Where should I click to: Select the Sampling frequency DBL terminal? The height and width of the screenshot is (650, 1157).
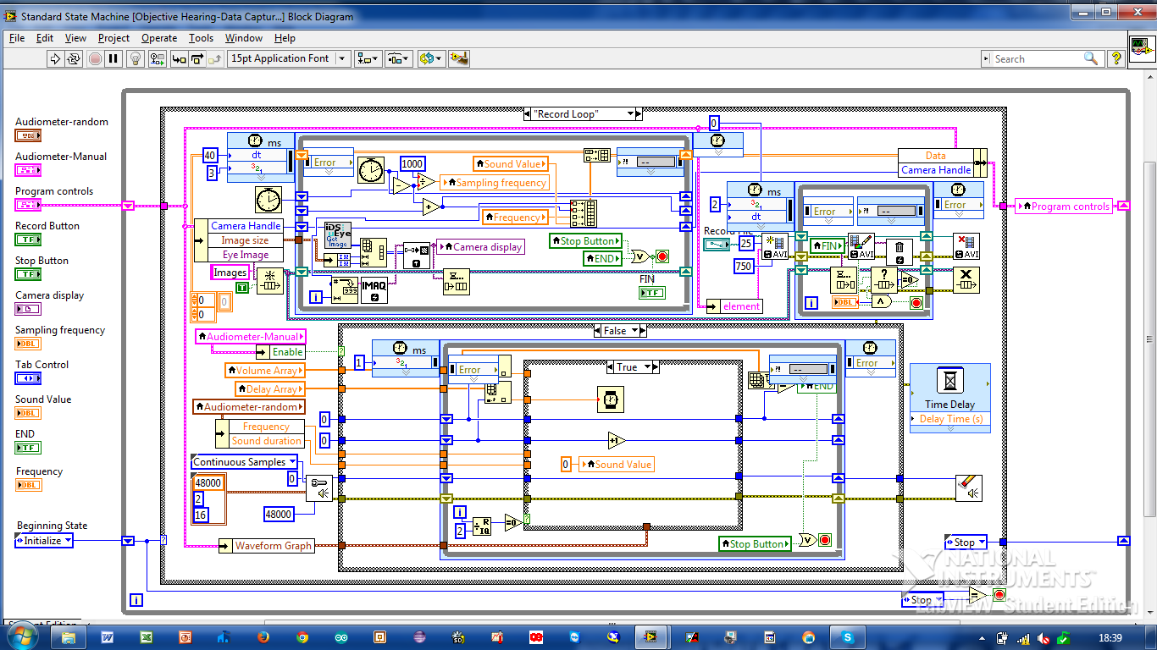pos(28,344)
